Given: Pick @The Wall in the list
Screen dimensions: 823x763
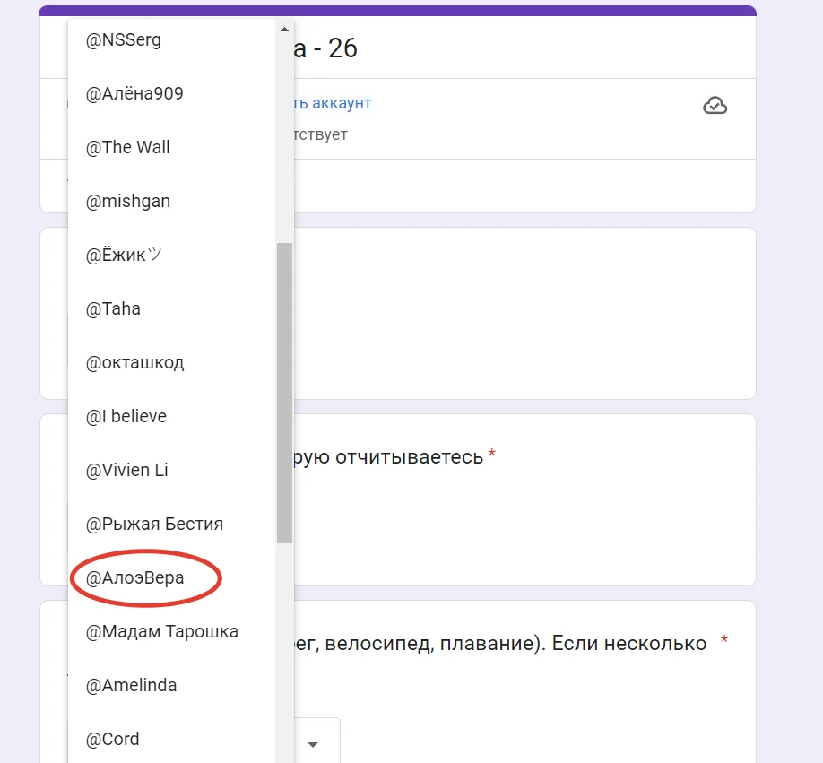Looking at the screenshot, I should tap(128, 148).
